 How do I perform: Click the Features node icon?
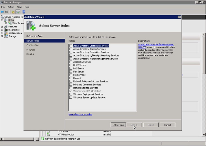[x=6, y=27]
